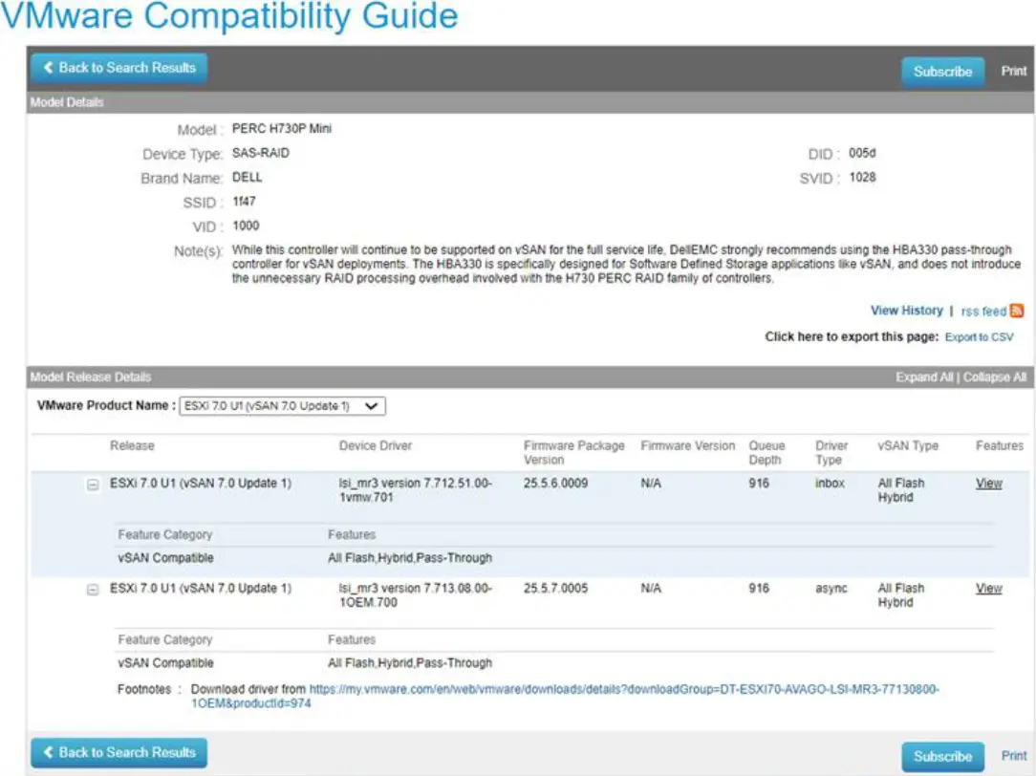
Task: Click the VMware Compatibility Guide heading
Action: 229,15
